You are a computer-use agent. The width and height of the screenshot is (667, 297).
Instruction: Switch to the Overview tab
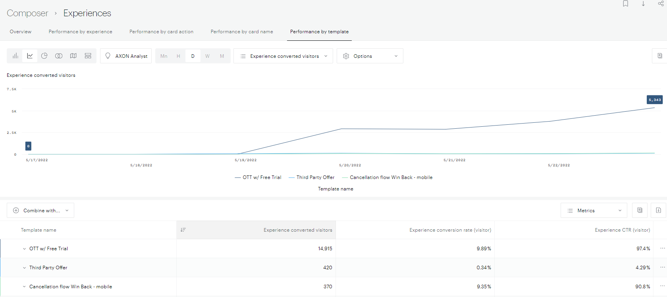(x=21, y=32)
